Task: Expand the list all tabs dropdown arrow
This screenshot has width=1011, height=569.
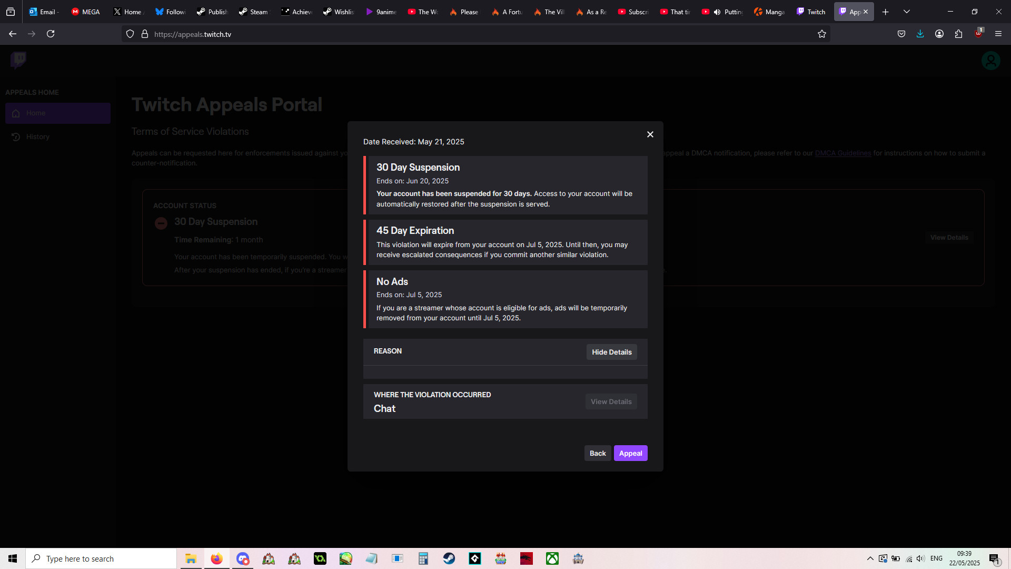Action: (907, 12)
